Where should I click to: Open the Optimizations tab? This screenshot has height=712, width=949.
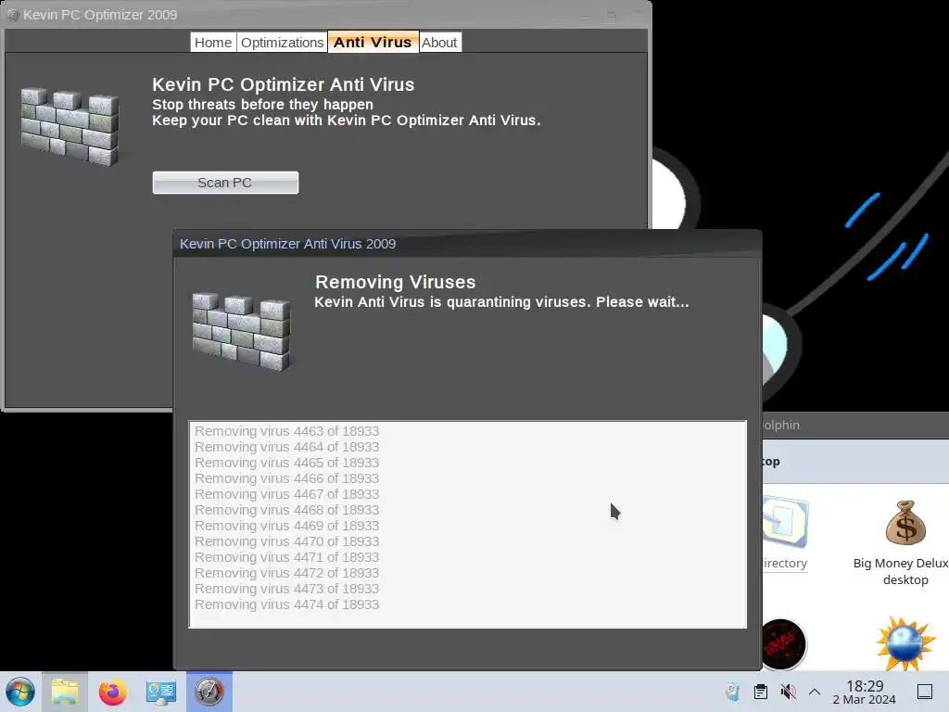pos(282,43)
